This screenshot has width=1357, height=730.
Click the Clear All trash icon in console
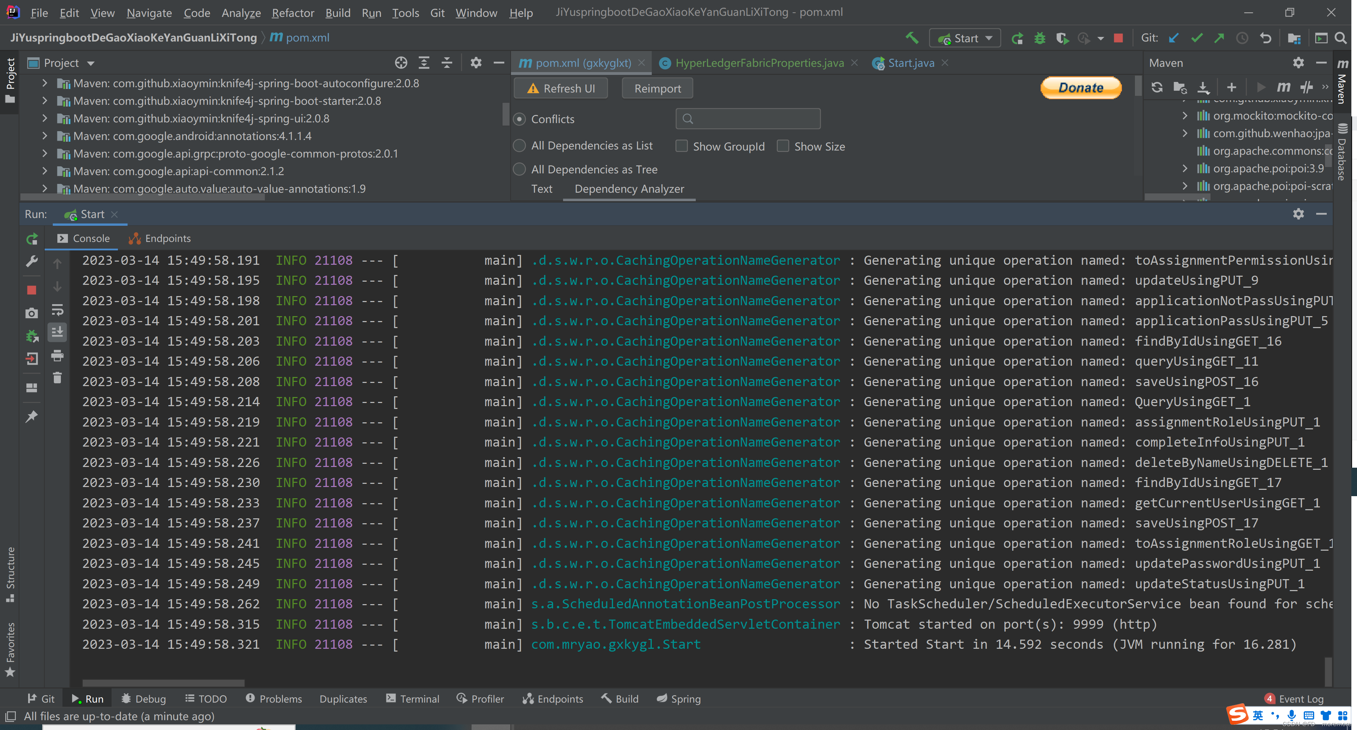57,378
